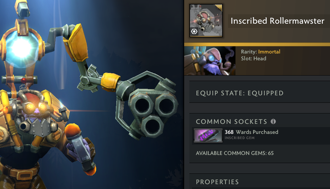The height and width of the screenshot is (189, 330).
Task: Select the 368 Wards Purchased gem row
Action: point(261,136)
